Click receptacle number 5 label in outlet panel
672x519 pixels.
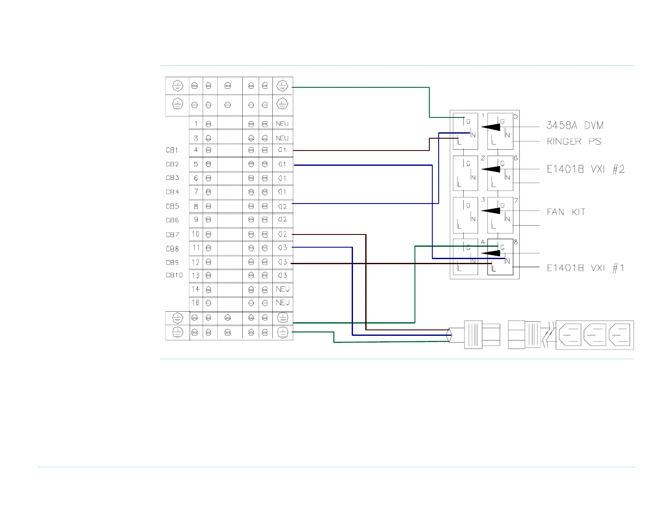(x=516, y=116)
